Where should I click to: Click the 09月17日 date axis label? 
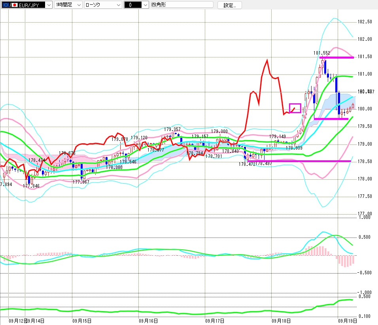[x=215, y=321]
